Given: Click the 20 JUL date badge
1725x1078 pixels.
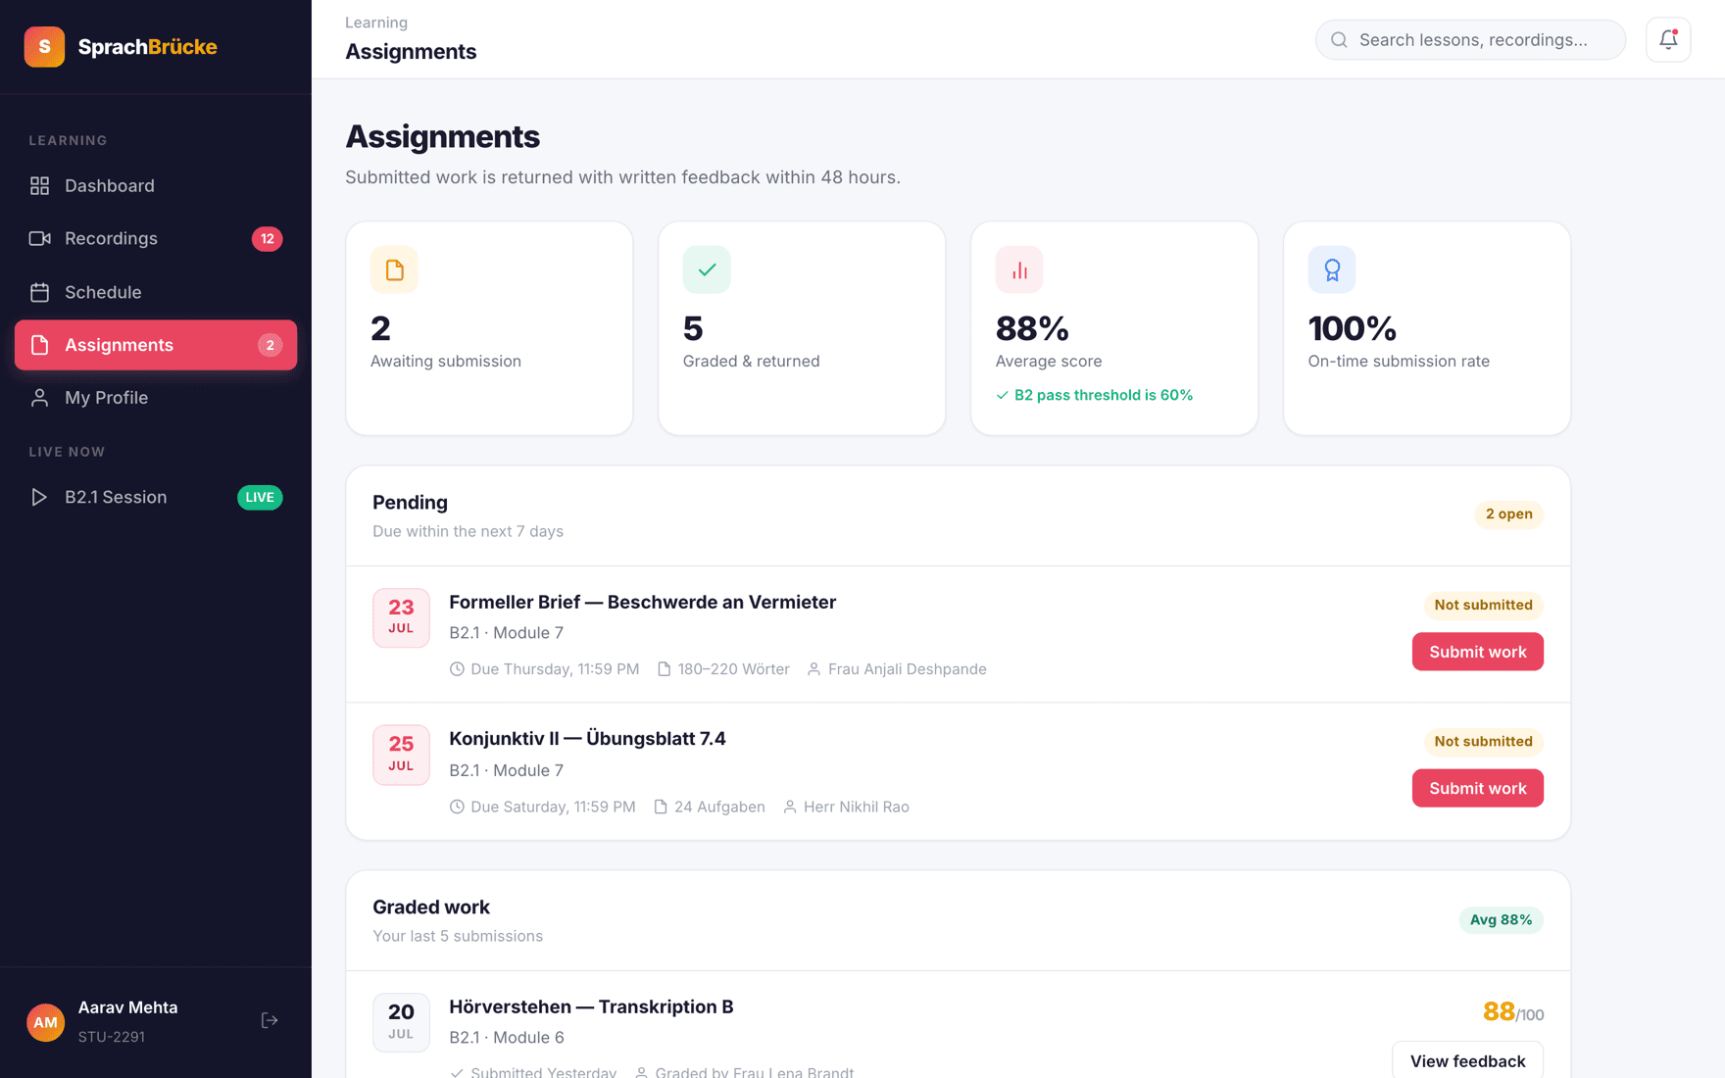Looking at the screenshot, I should tap(401, 1022).
